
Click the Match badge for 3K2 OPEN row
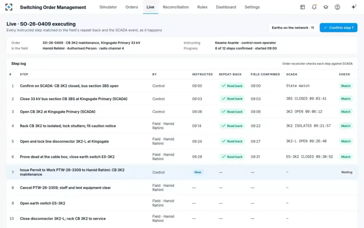click(x=346, y=112)
